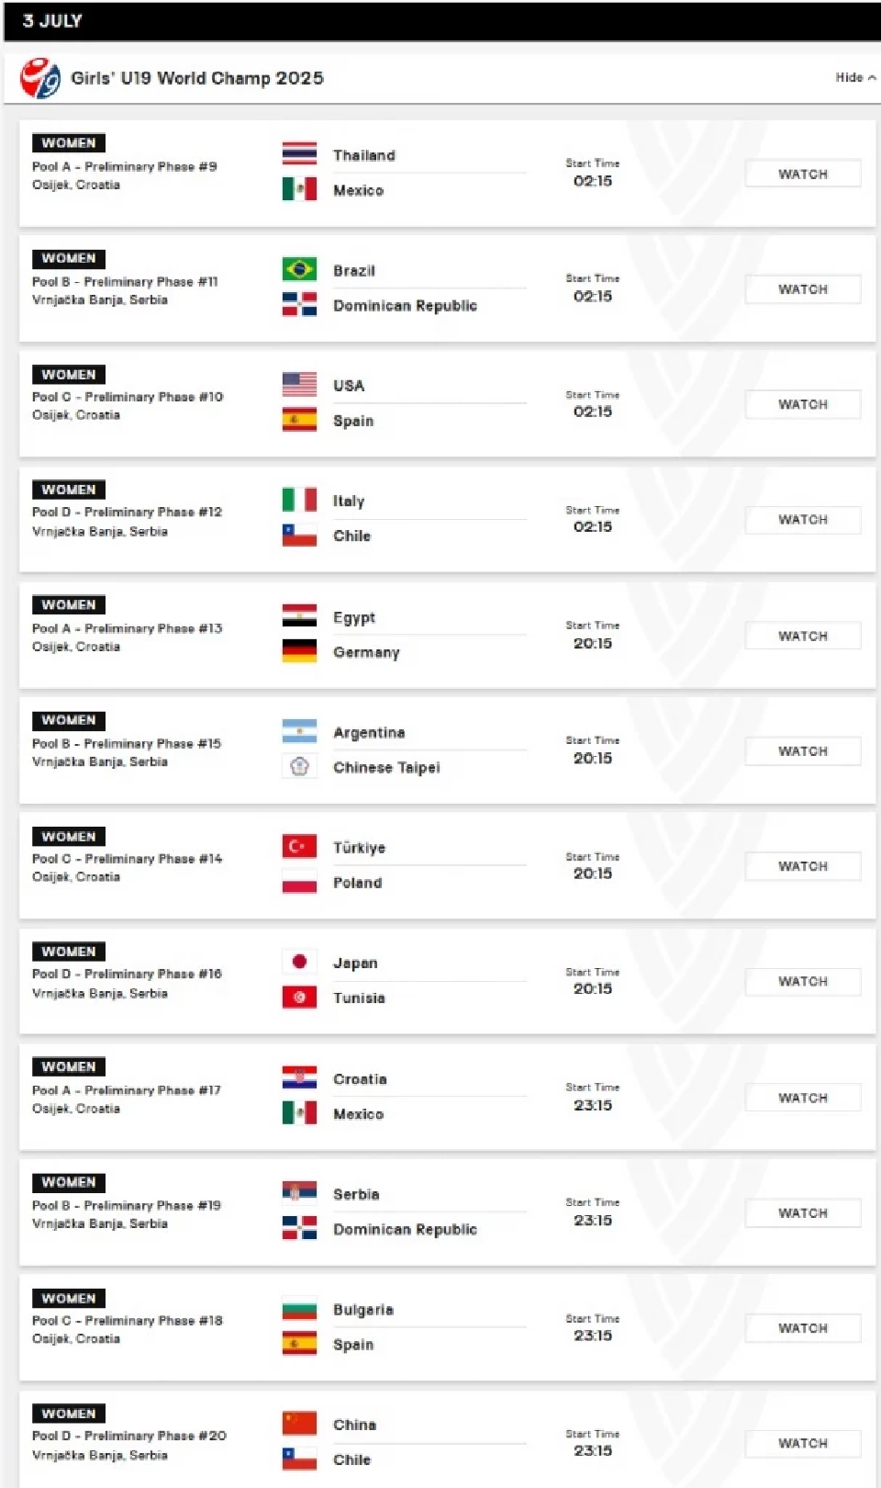Select the 3 JULY date header
The width and height of the screenshot is (881, 1488).
(53, 20)
